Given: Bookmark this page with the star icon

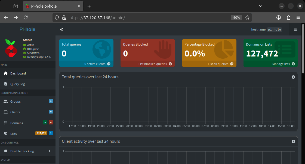Looking at the screenshot, I should click(x=247, y=17).
